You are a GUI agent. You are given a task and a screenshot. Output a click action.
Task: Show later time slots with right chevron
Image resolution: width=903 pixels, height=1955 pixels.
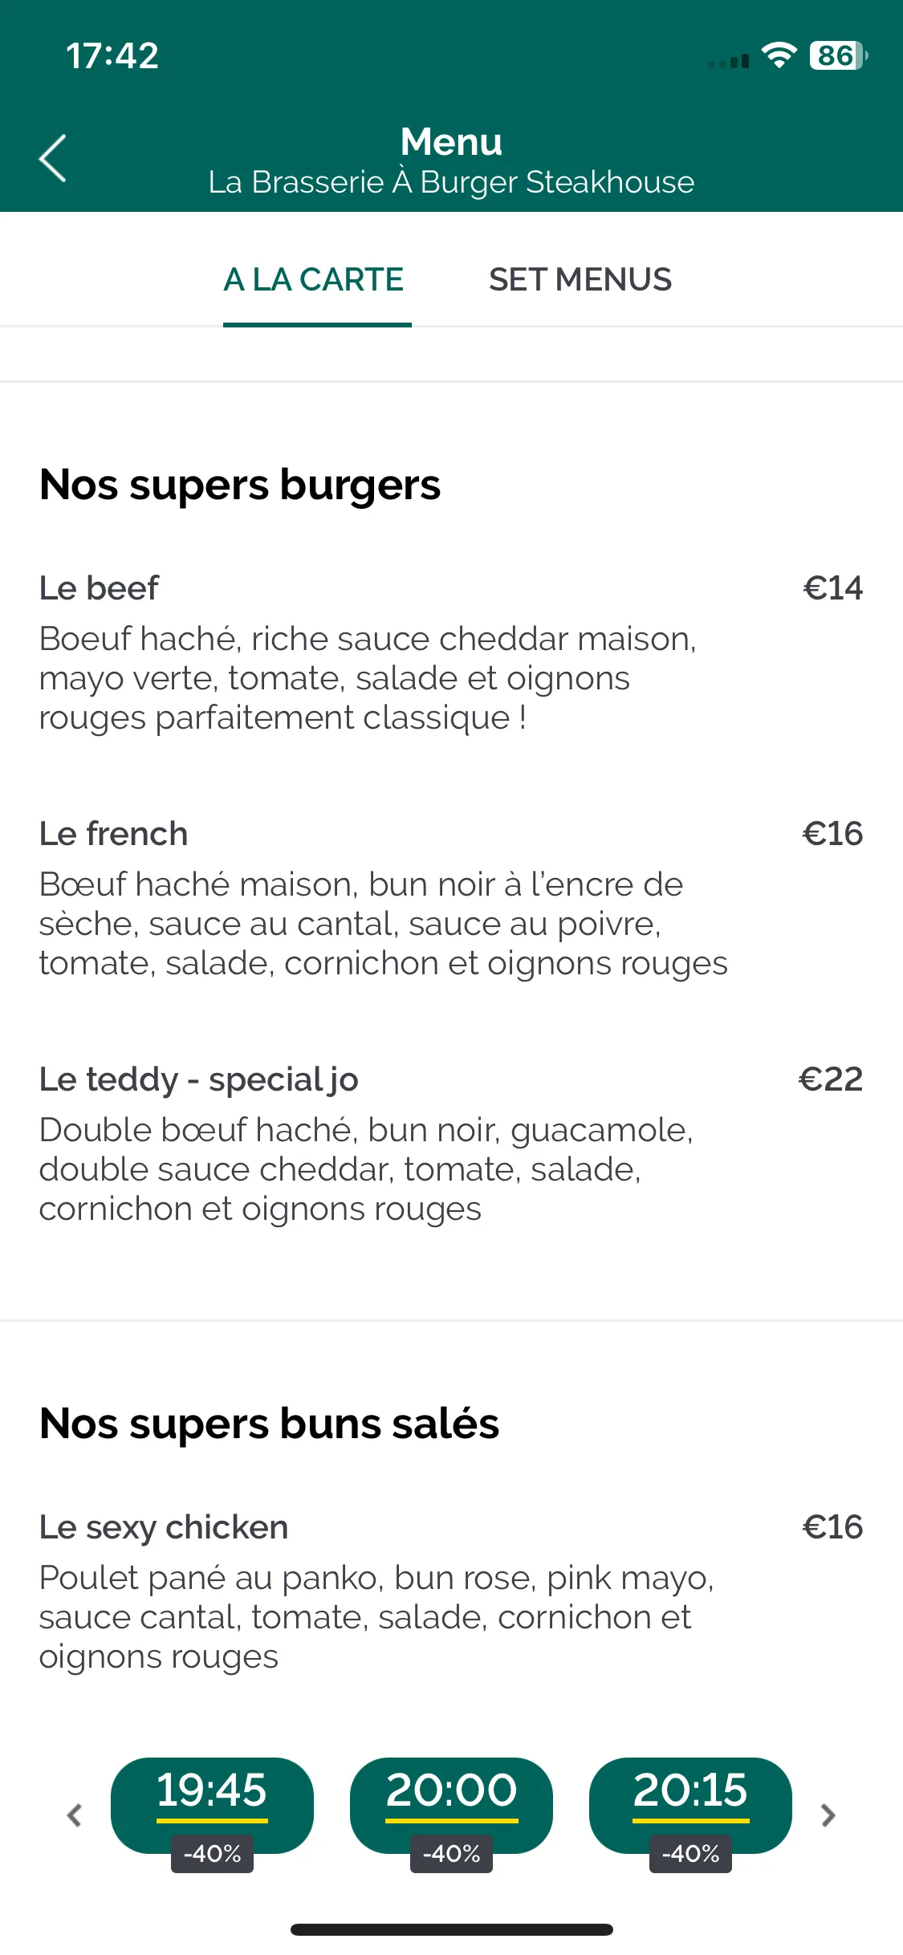click(828, 1815)
